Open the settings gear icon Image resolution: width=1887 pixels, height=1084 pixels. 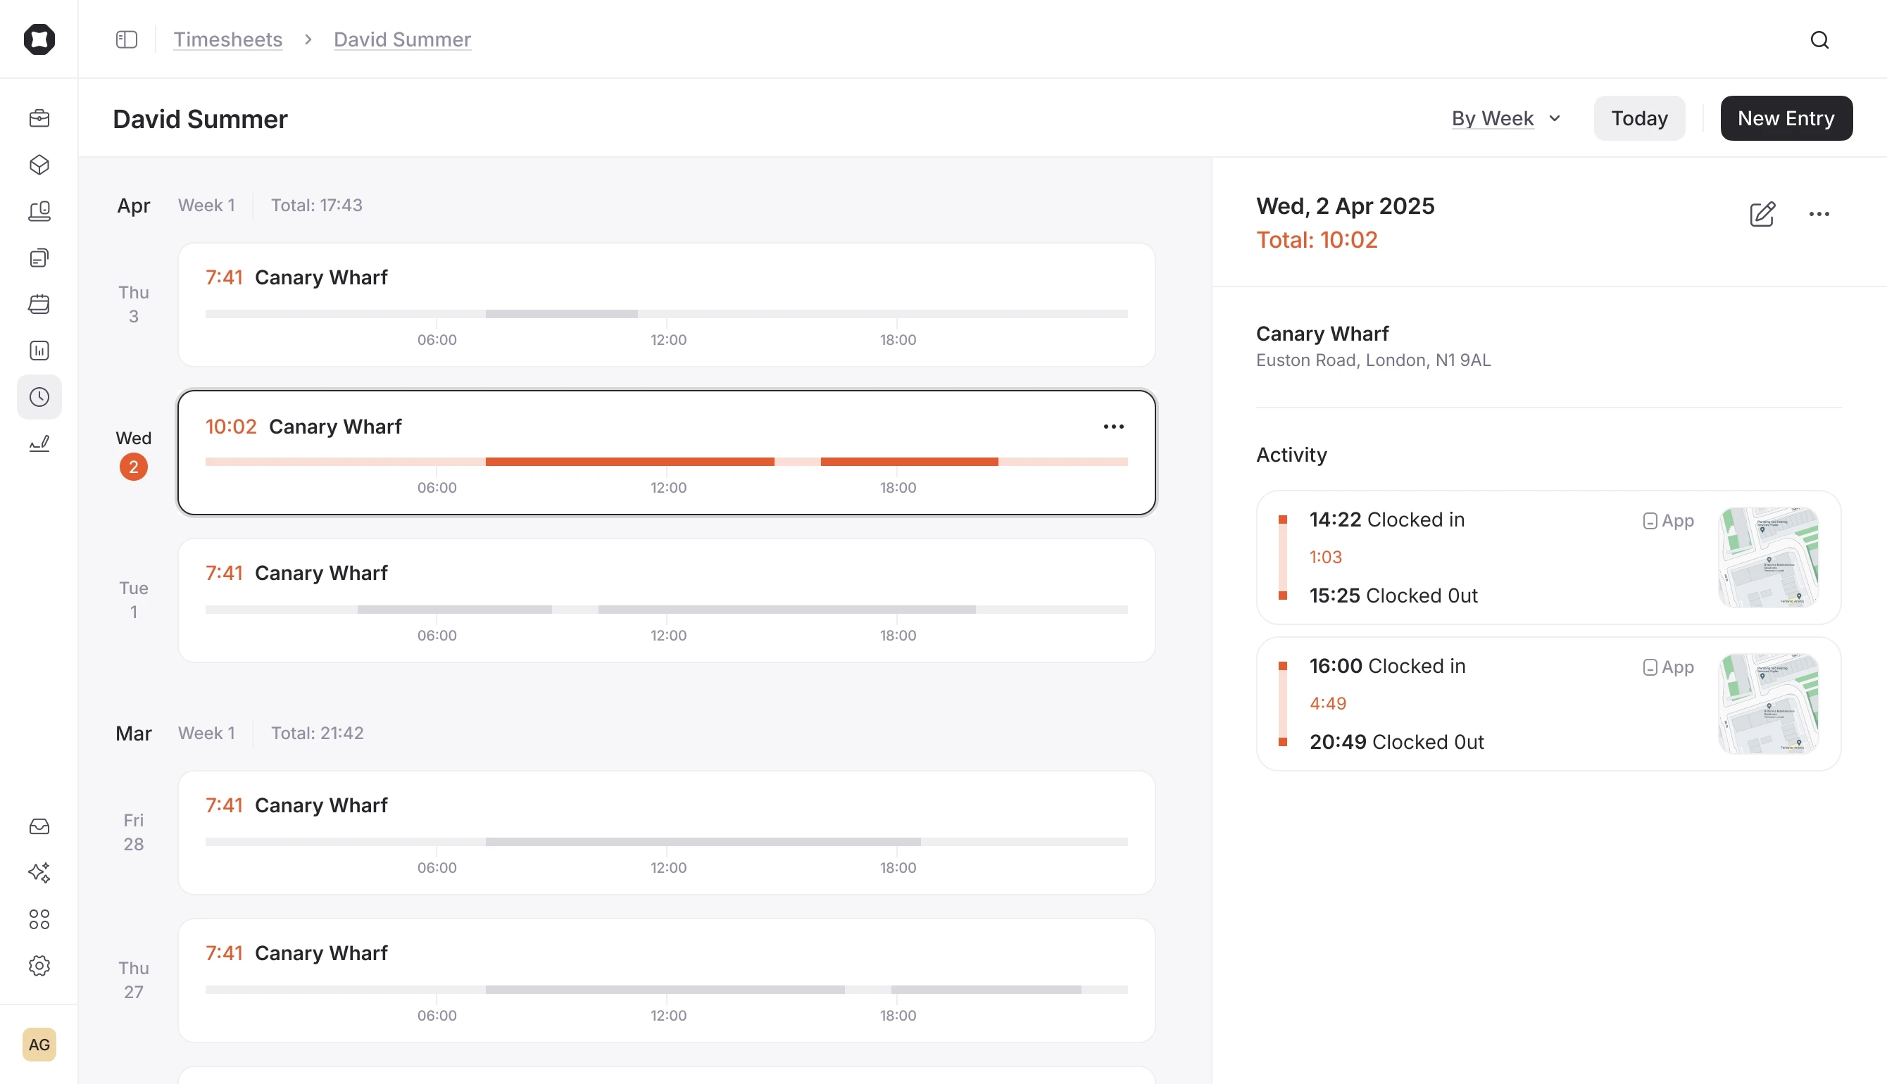39,966
